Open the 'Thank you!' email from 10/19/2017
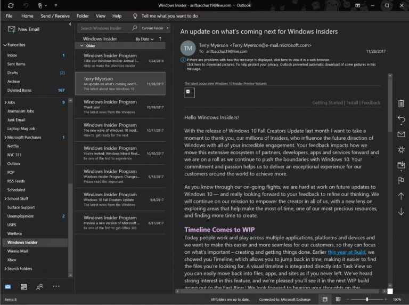409x305 pixels. point(120,107)
